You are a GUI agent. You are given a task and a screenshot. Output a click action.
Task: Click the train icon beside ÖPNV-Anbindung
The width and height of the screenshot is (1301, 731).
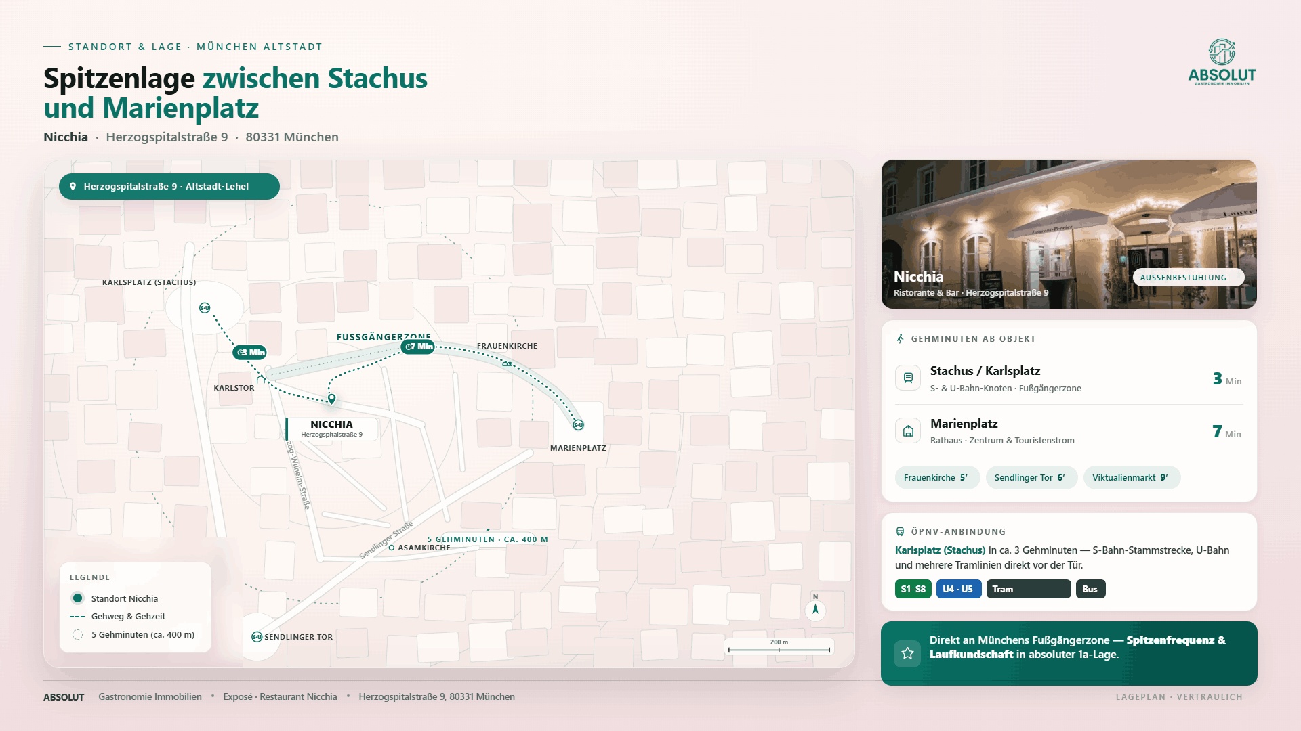tap(900, 532)
